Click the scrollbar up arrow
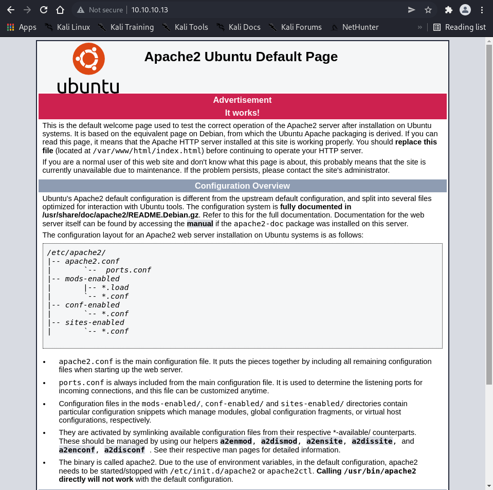Image resolution: width=493 pixels, height=490 pixels. (489, 41)
